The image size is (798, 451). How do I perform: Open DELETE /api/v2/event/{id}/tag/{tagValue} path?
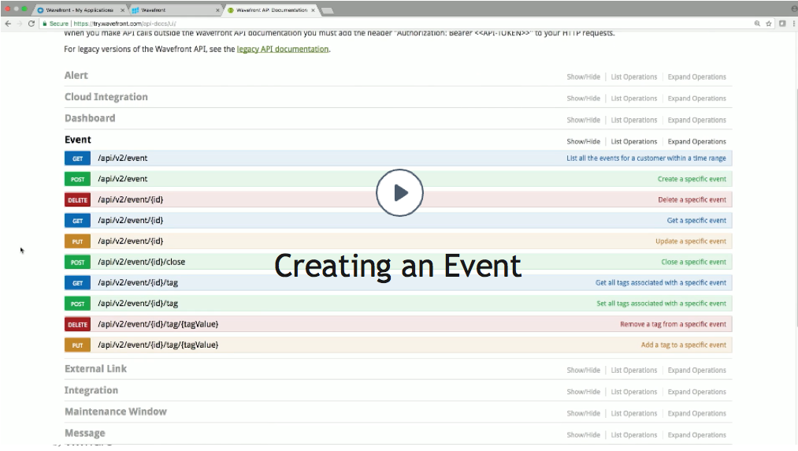[x=158, y=324]
